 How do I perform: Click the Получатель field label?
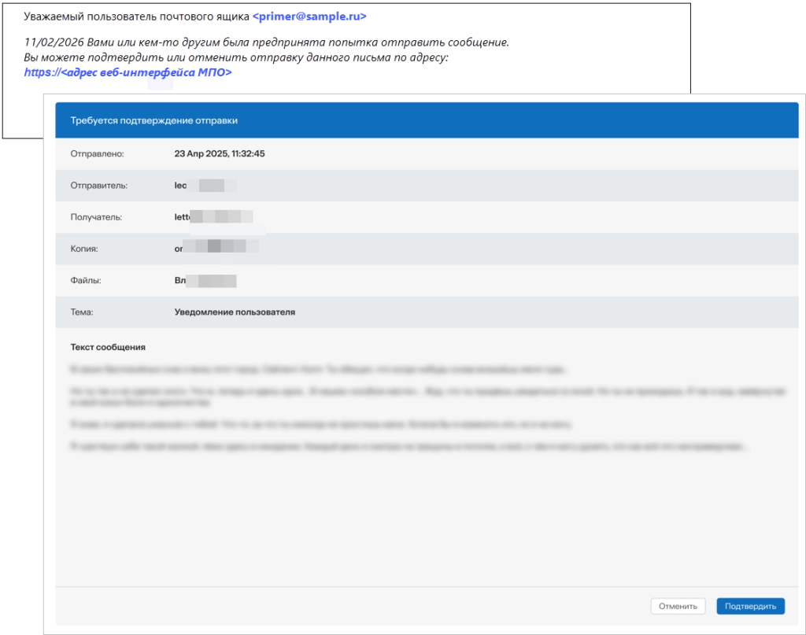(x=96, y=217)
